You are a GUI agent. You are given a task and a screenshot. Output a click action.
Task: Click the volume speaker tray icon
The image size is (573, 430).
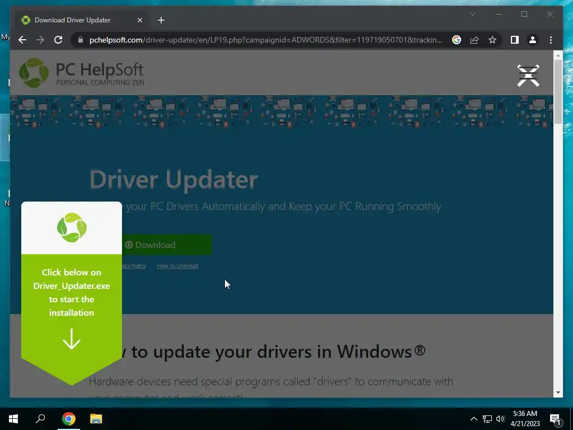pyautogui.click(x=501, y=419)
